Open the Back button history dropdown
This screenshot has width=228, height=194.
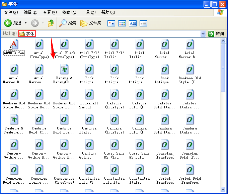(x=25, y=23)
